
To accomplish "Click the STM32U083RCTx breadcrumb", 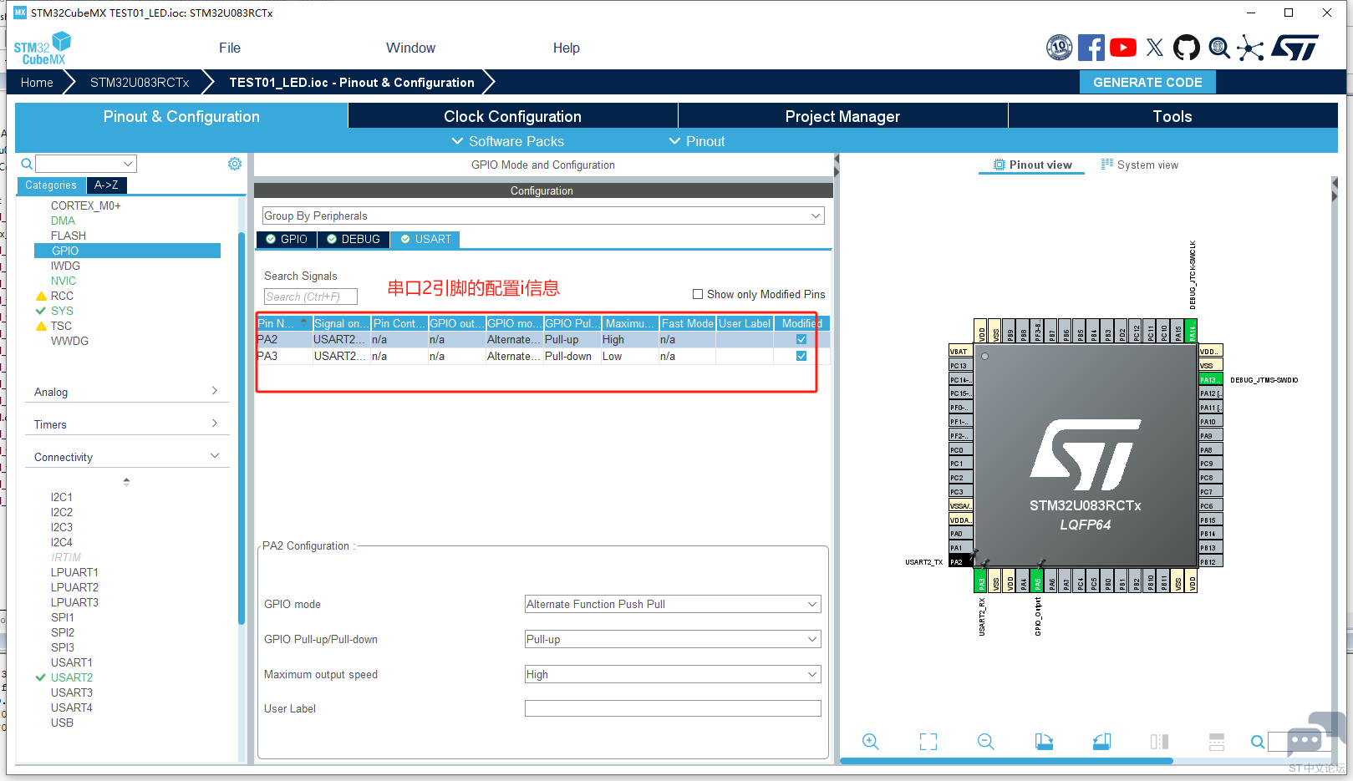I will coord(140,82).
